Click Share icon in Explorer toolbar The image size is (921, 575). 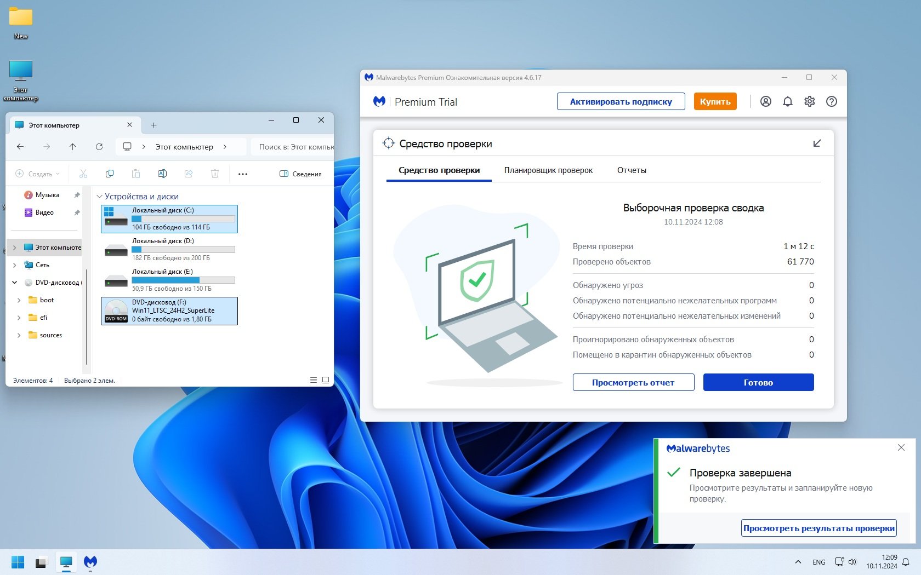(x=189, y=174)
